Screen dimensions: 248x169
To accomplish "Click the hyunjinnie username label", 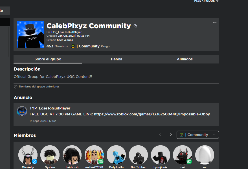I will tap(160, 167).
